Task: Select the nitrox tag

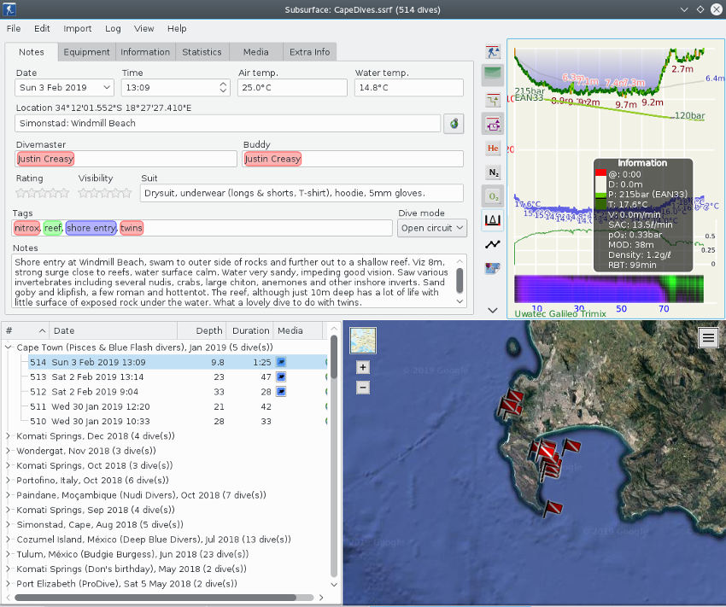Action: [x=27, y=228]
